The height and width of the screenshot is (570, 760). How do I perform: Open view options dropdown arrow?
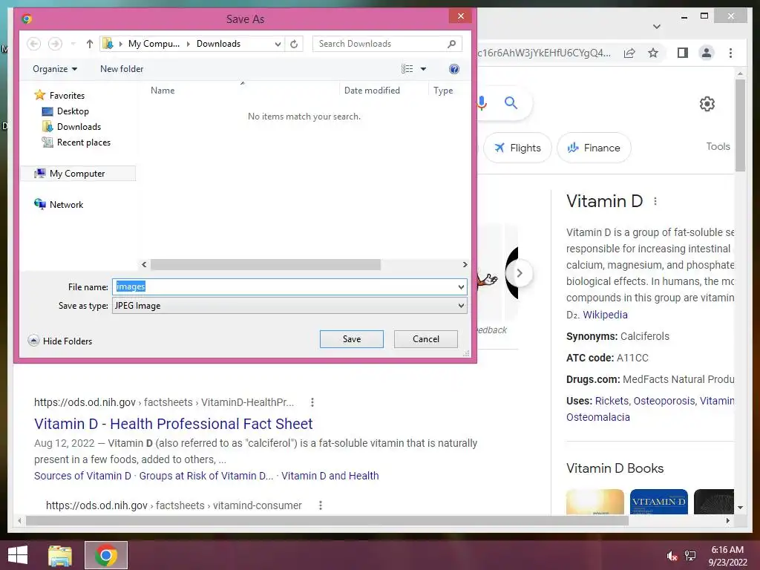[x=423, y=69]
